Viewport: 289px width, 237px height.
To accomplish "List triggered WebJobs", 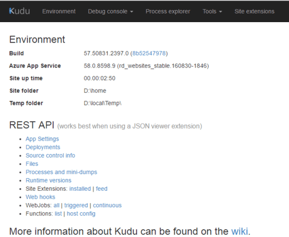I will tap(76, 205).
